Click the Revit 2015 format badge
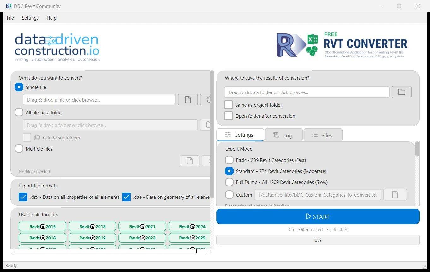 tap(42, 227)
